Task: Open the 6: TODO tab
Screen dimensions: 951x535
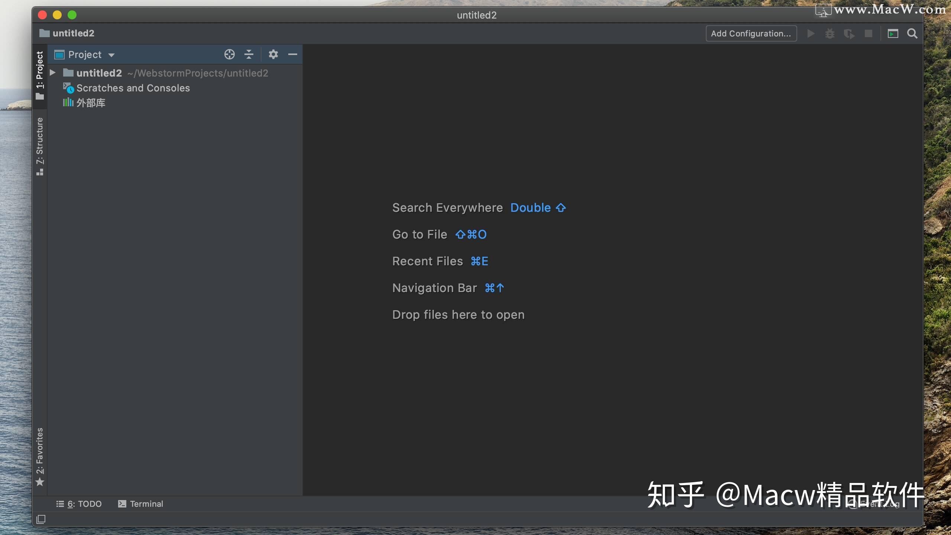Action: pyautogui.click(x=79, y=504)
